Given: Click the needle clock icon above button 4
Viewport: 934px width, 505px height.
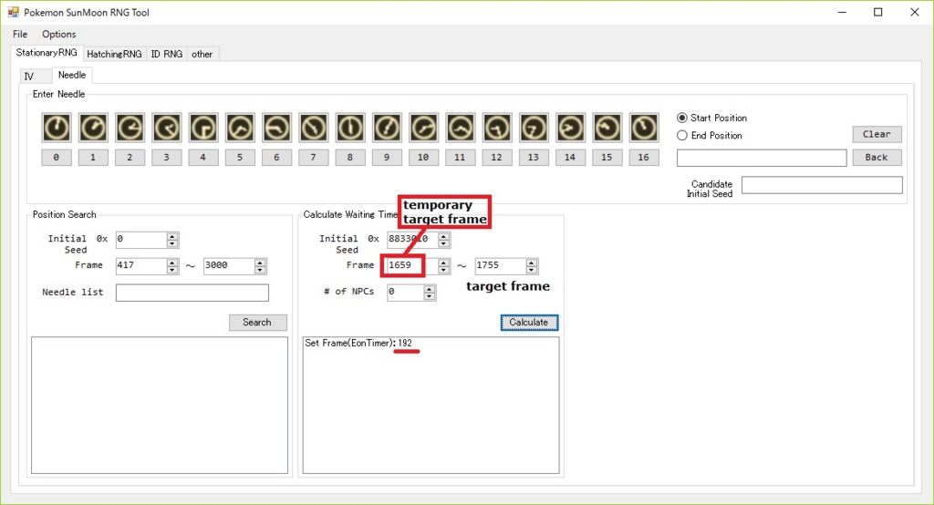Looking at the screenshot, I should coord(203,128).
